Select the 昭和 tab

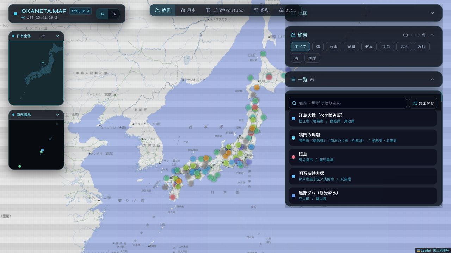261,10
